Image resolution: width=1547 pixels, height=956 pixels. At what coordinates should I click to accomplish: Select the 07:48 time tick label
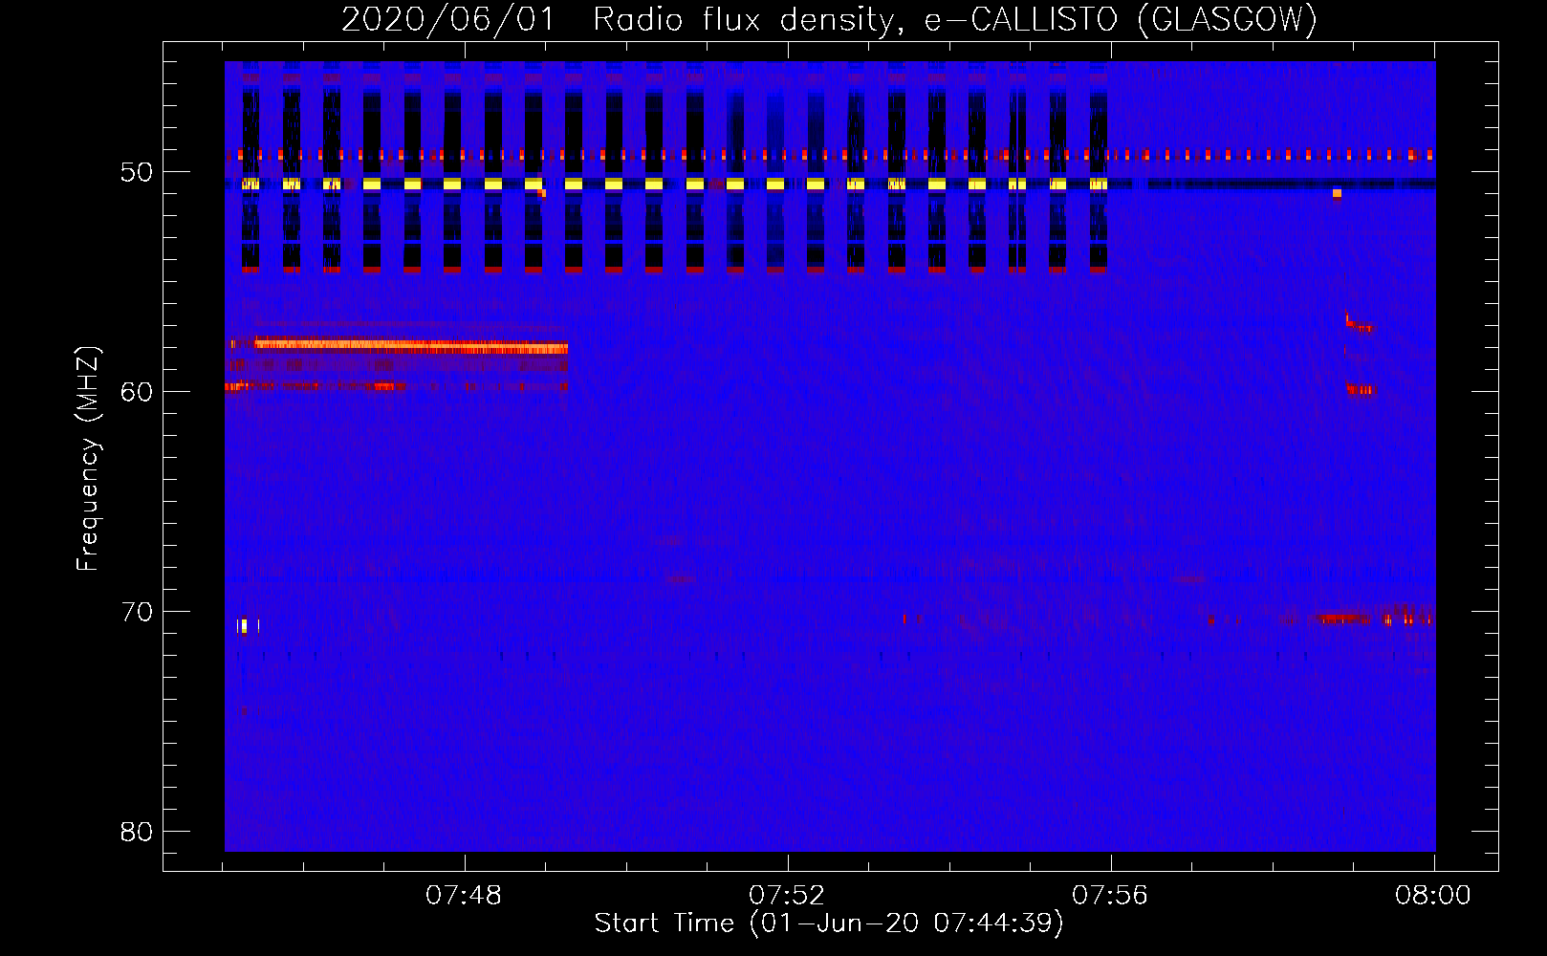coord(464,896)
